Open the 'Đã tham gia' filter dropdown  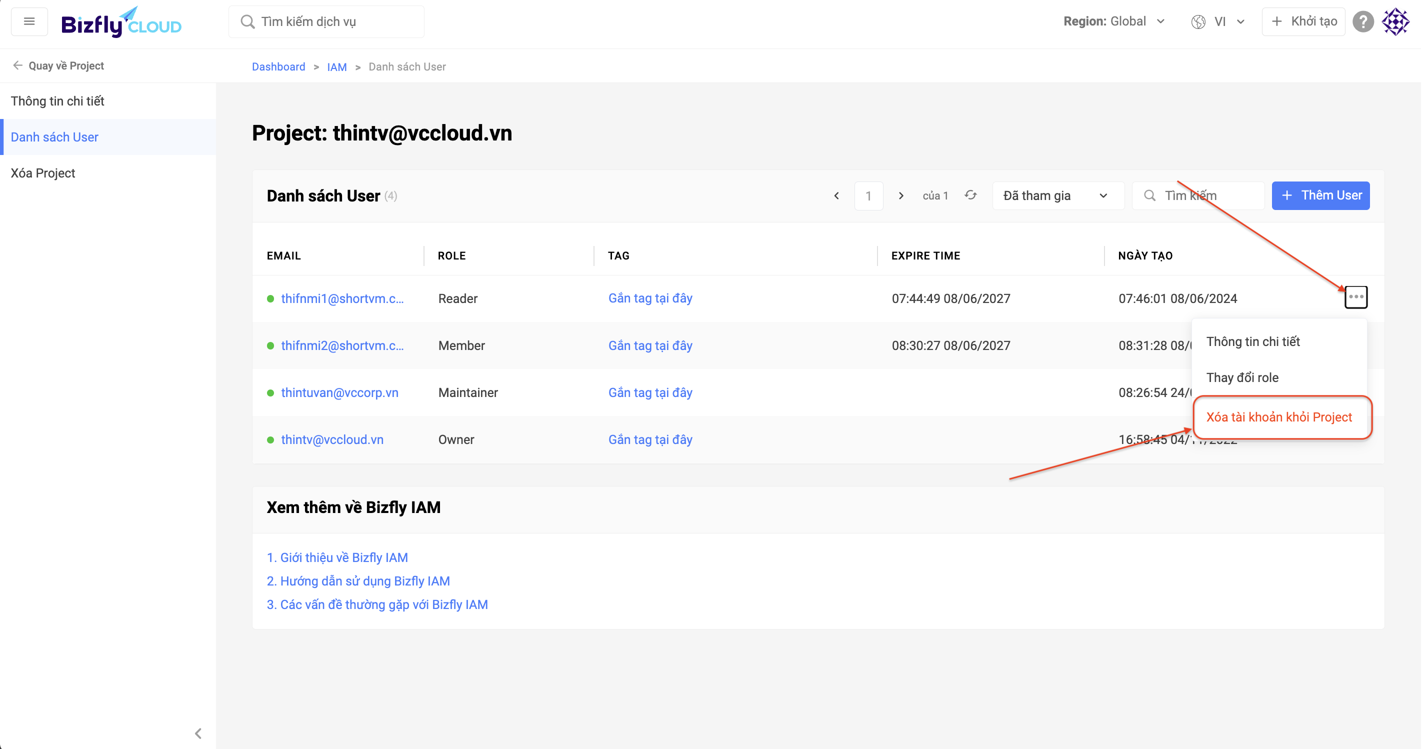1056,195
